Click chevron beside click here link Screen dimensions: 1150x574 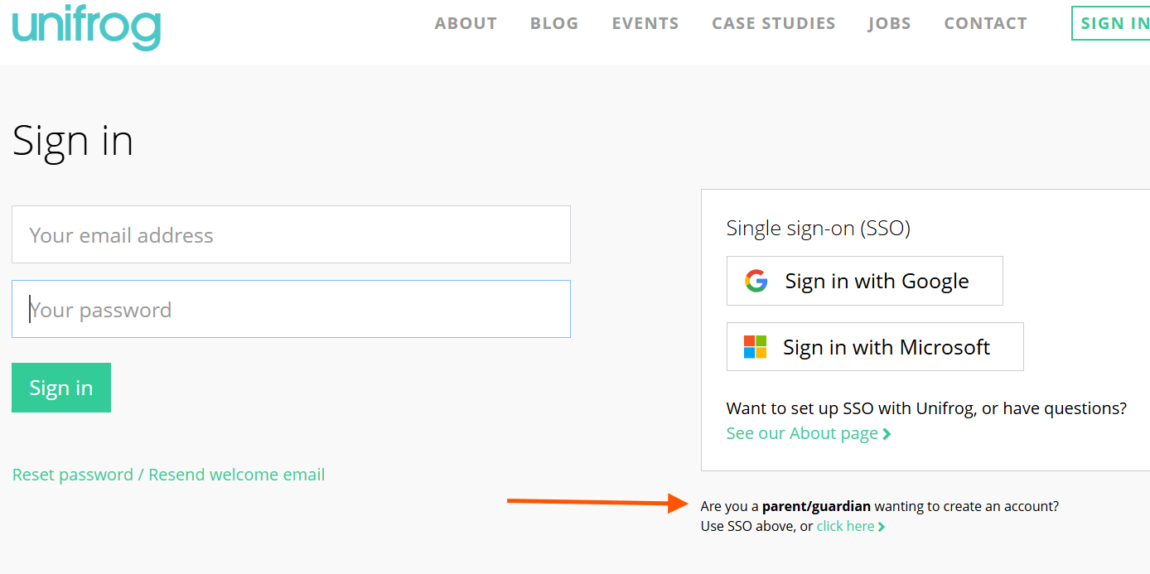coord(882,527)
